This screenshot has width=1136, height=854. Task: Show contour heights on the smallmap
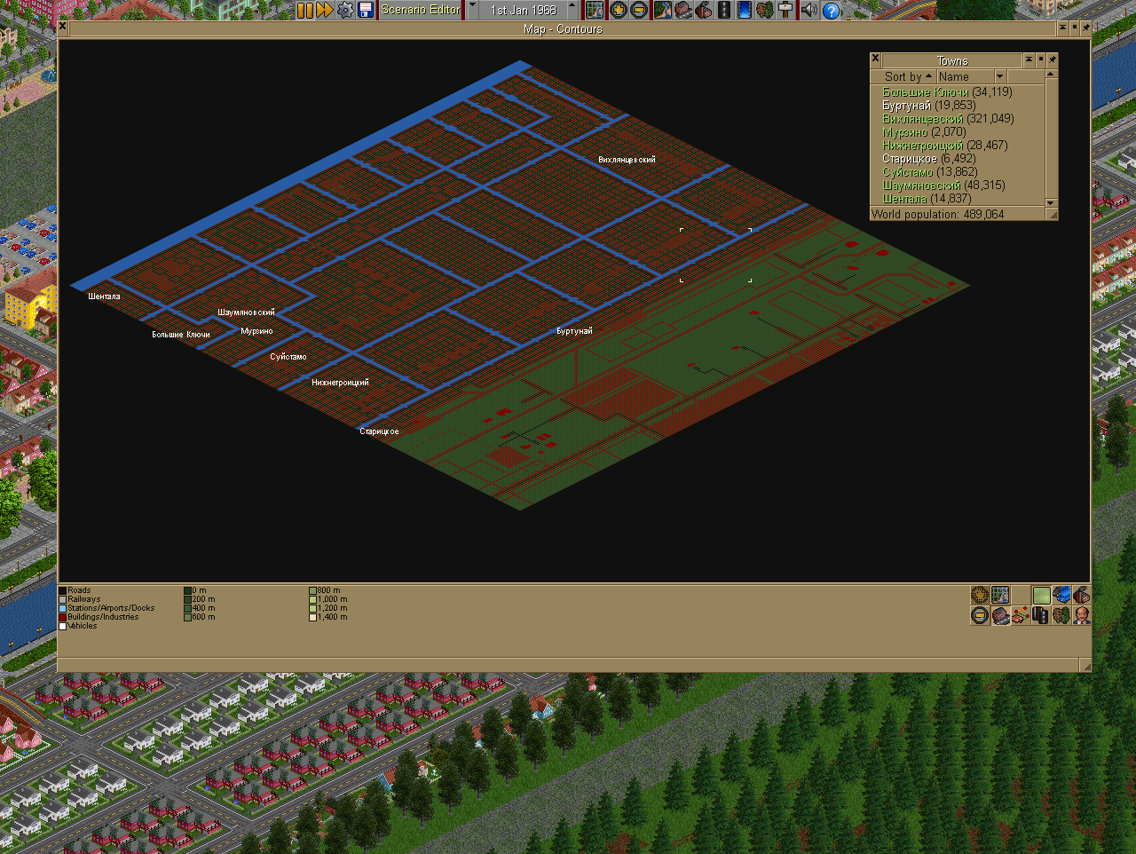click(1042, 595)
